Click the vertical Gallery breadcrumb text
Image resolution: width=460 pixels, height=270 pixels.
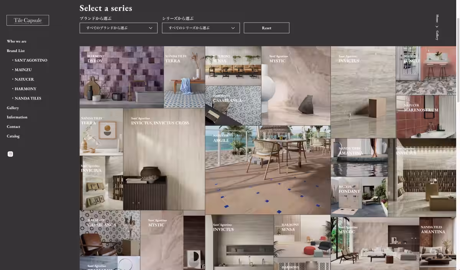(437, 35)
